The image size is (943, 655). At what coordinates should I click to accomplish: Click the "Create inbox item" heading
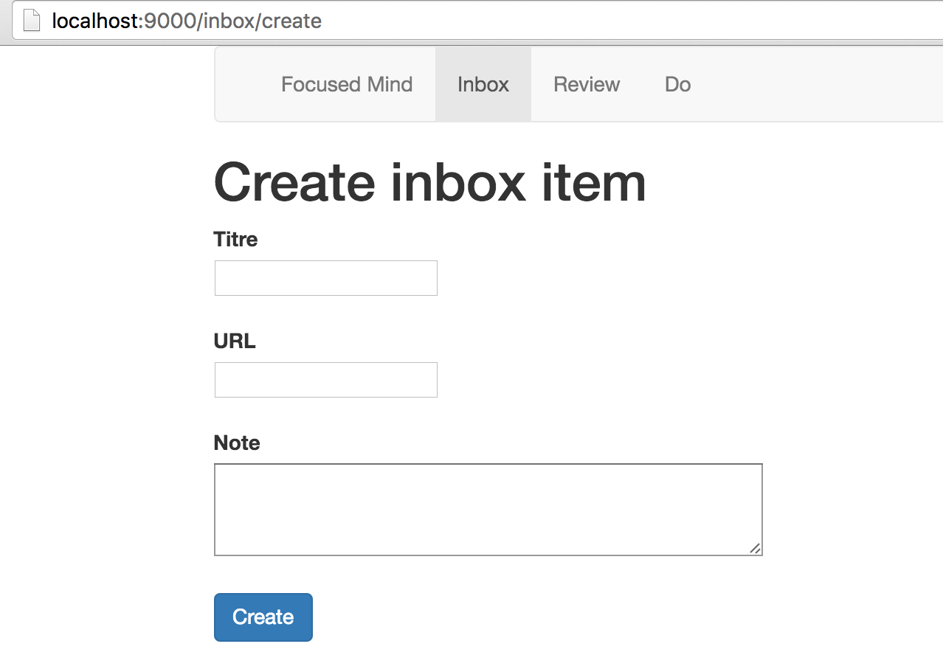coord(429,182)
